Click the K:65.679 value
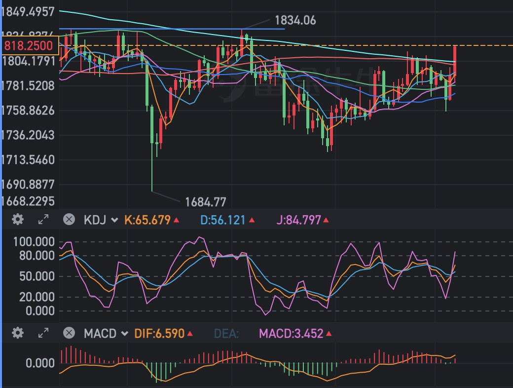 (147, 220)
